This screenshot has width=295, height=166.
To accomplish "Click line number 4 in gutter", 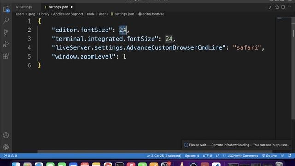I will pyautogui.click(x=29, y=47).
